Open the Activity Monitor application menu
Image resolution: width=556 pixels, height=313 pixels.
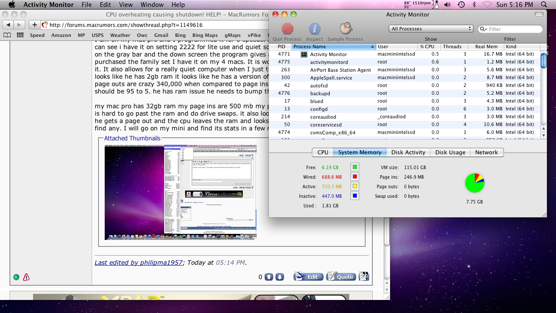(x=49, y=5)
